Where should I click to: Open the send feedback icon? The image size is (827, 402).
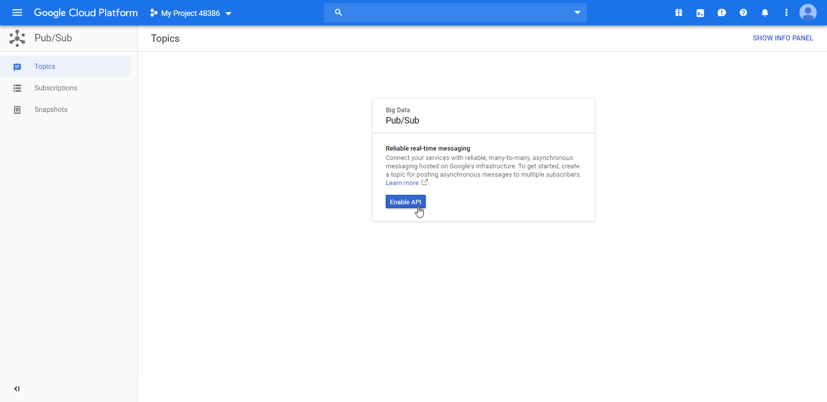pos(722,13)
